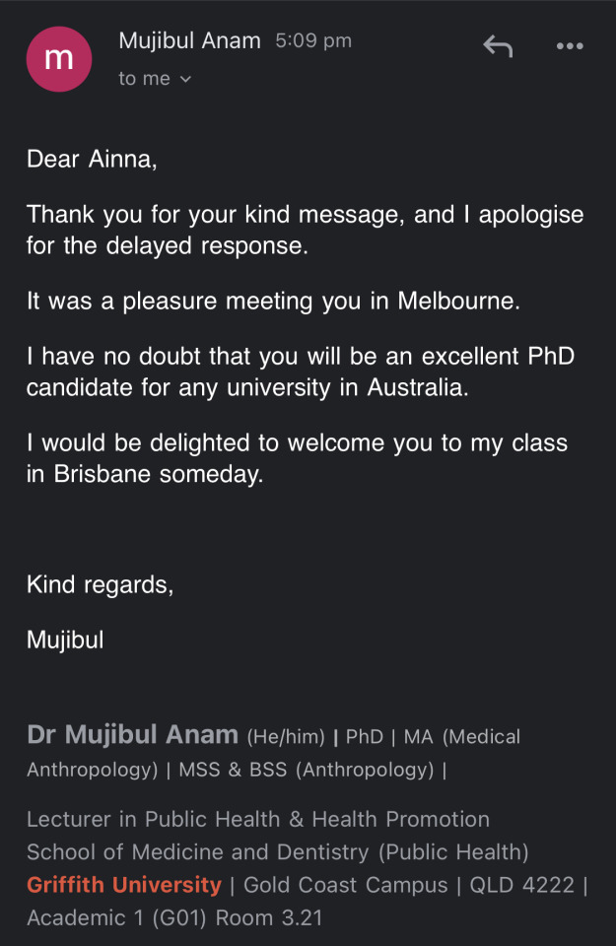Tap the "Dear Ainna," greeting line

tap(92, 159)
